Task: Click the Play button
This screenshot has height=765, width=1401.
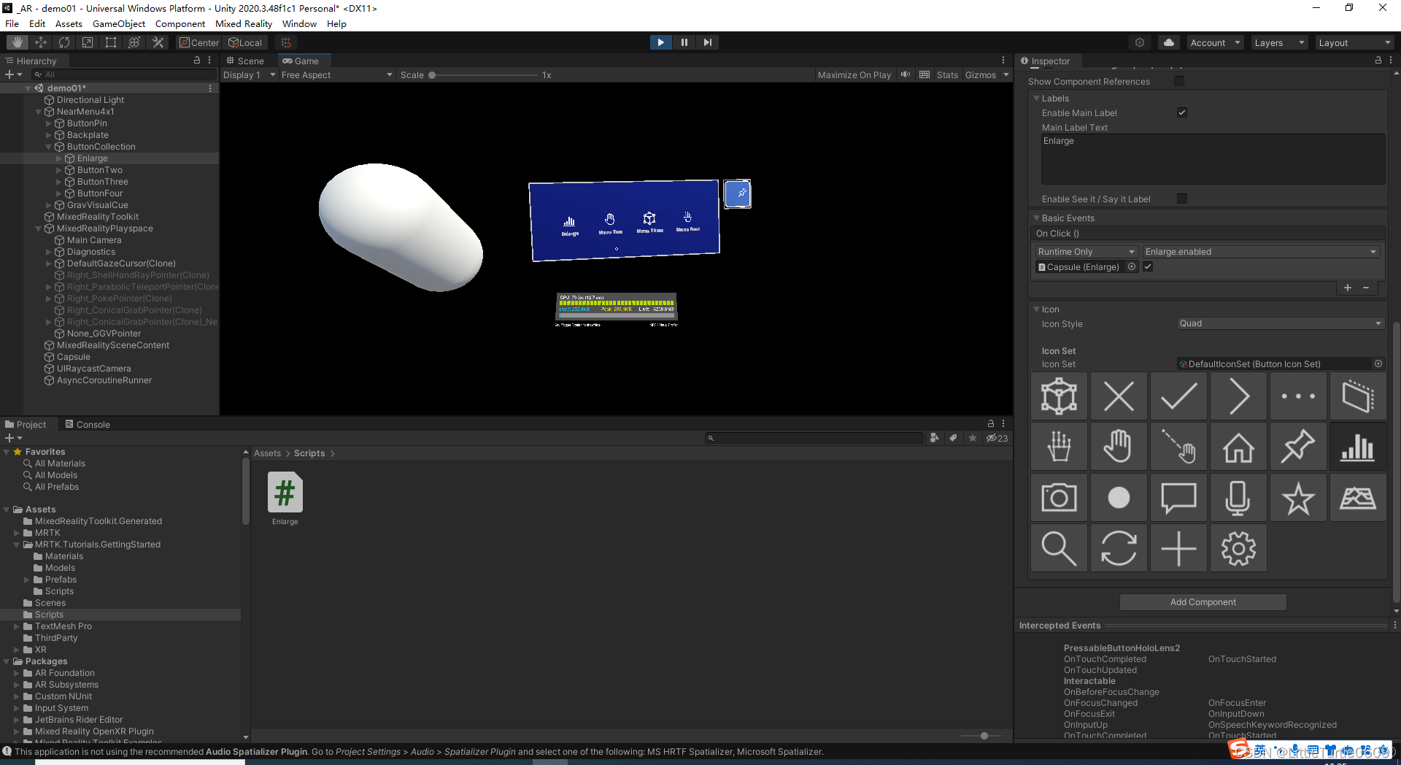Action: tap(660, 42)
